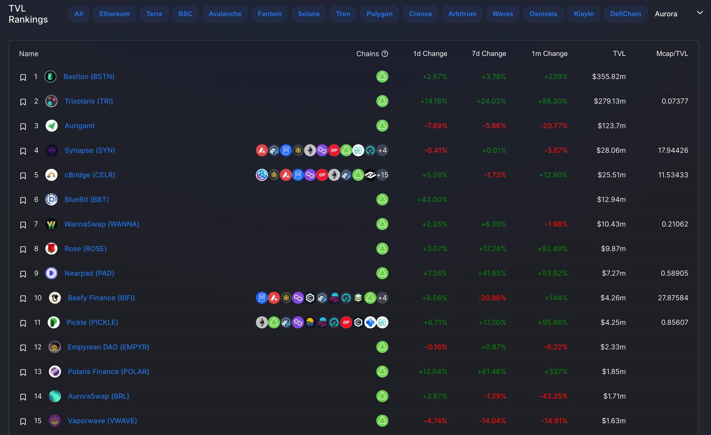Sort by the TVL column header
711x435 pixels.
click(619, 54)
